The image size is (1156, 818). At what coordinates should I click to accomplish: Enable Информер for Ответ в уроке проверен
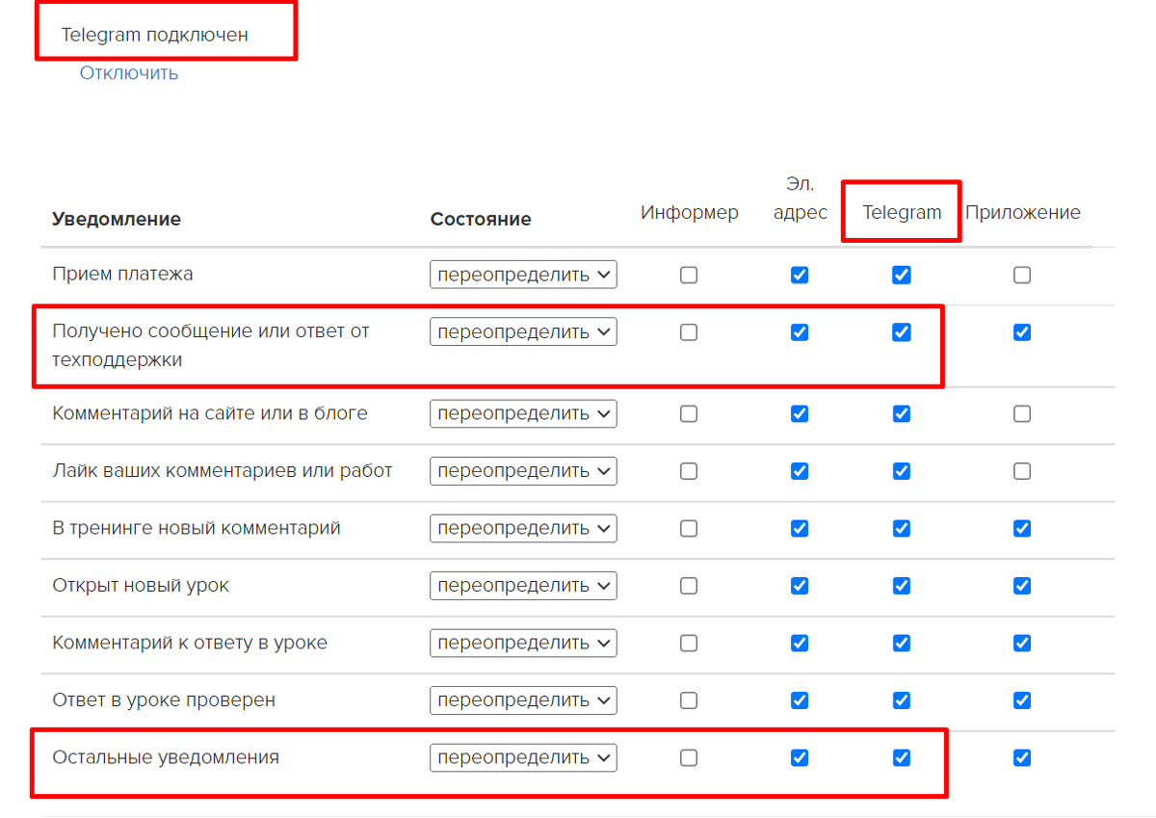click(689, 699)
